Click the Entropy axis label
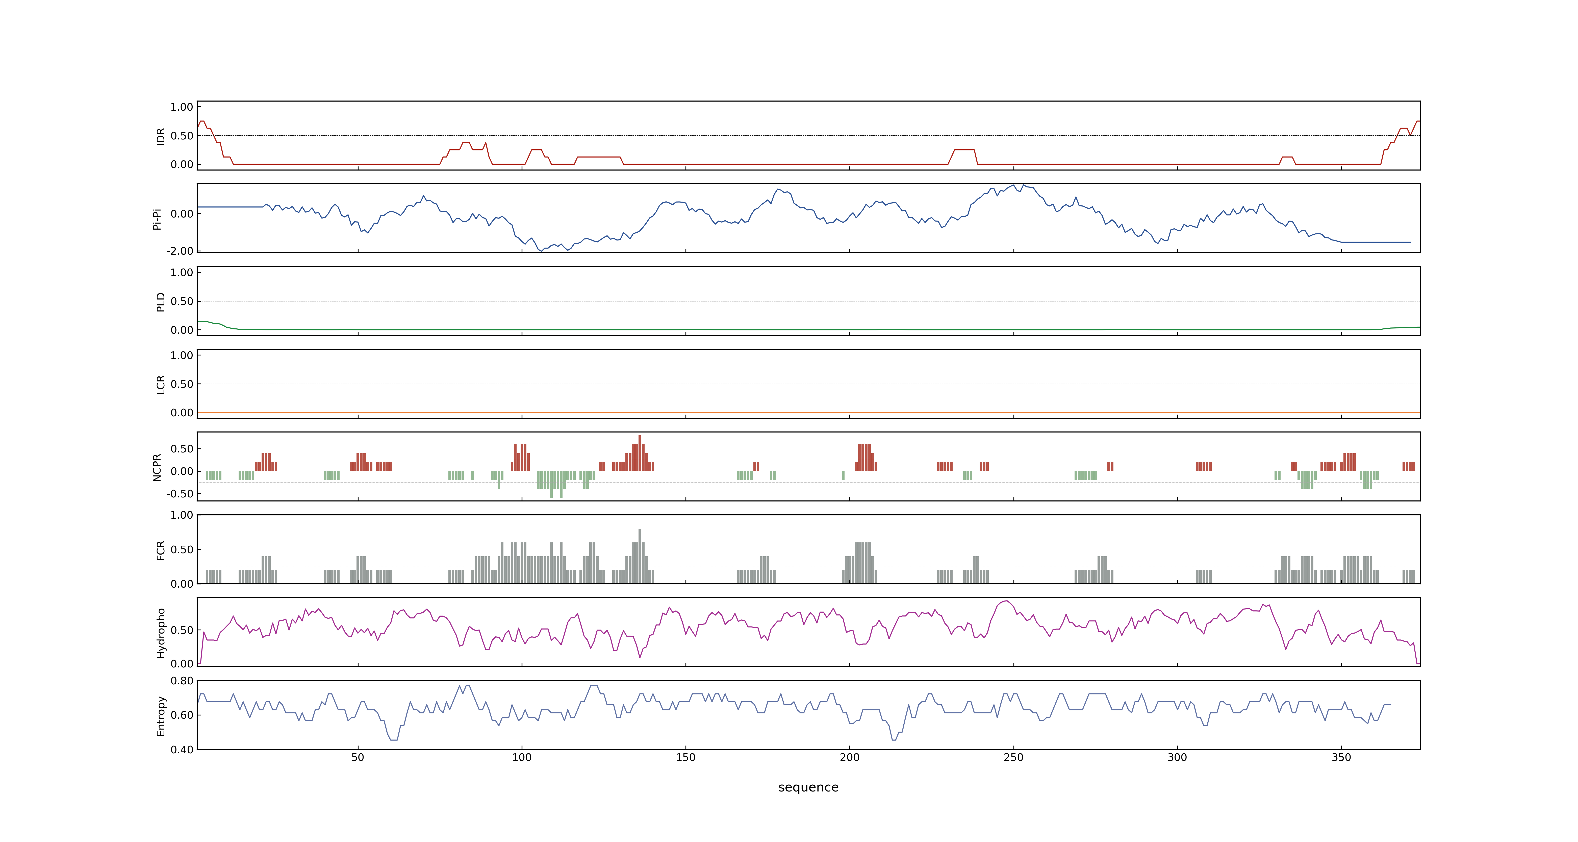This screenshot has width=1578, height=842. pyautogui.click(x=161, y=716)
